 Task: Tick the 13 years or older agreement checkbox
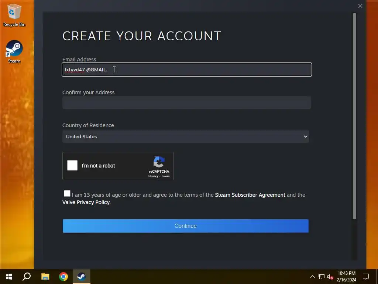[67, 193]
